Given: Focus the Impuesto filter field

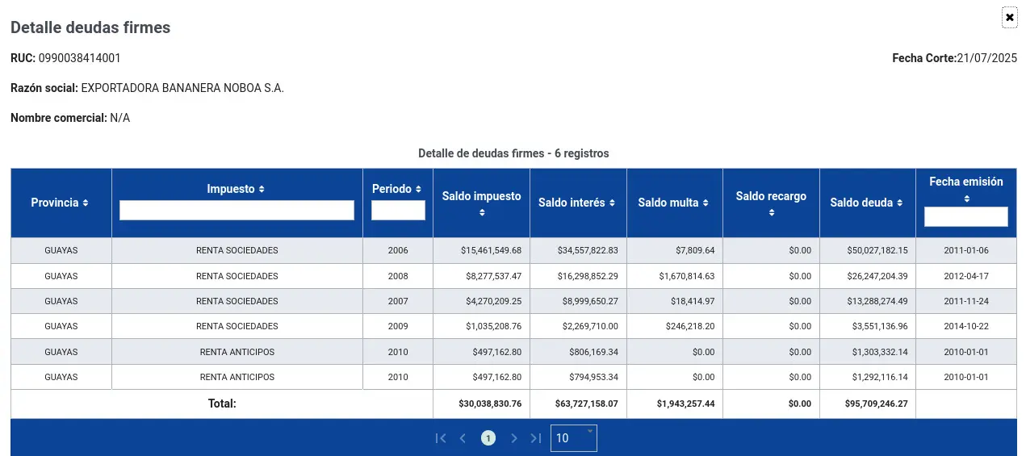Looking at the screenshot, I should pos(237,210).
